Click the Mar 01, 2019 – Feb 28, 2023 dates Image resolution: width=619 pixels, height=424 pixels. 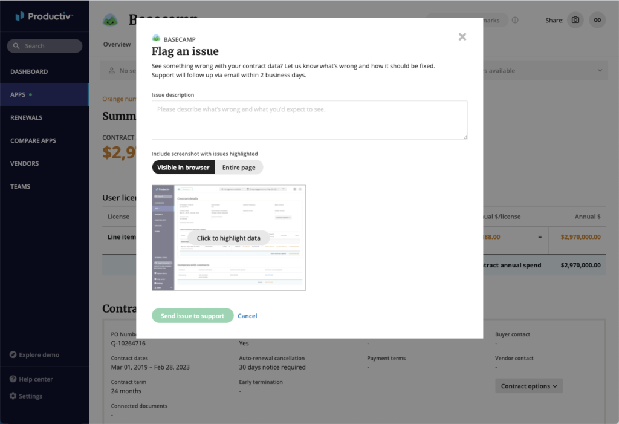(150, 367)
